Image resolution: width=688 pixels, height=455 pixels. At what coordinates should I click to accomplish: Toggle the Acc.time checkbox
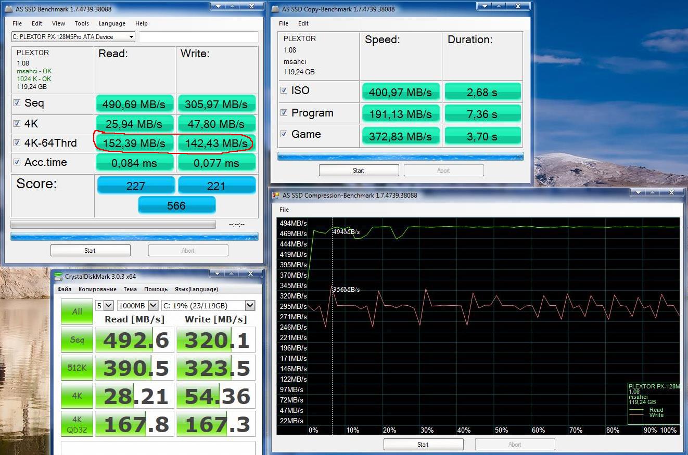(17, 162)
